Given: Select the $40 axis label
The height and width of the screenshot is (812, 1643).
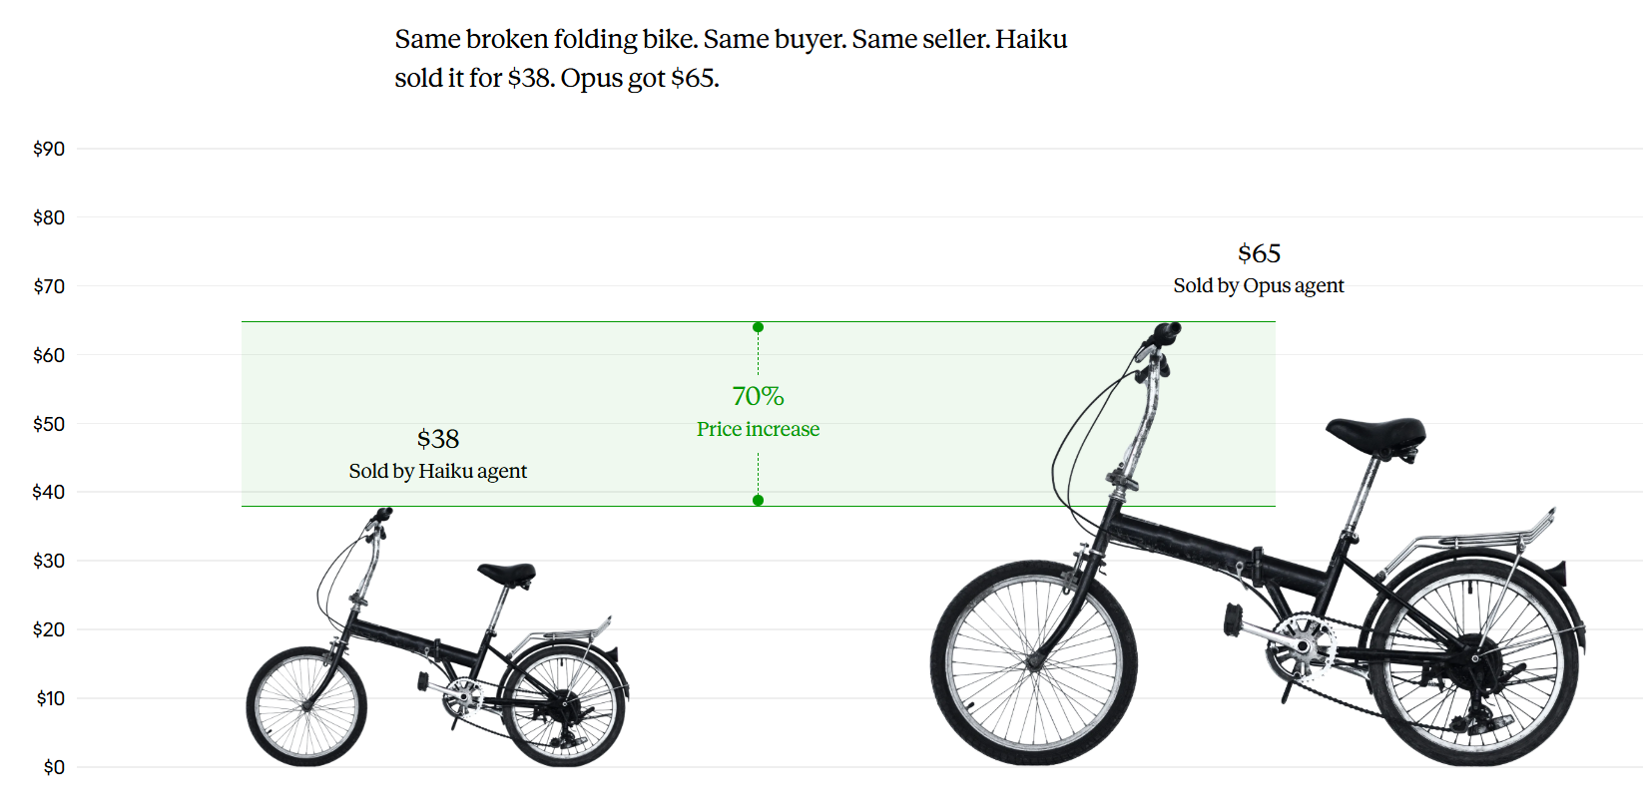Looking at the screenshot, I should click(x=49, y=492).
